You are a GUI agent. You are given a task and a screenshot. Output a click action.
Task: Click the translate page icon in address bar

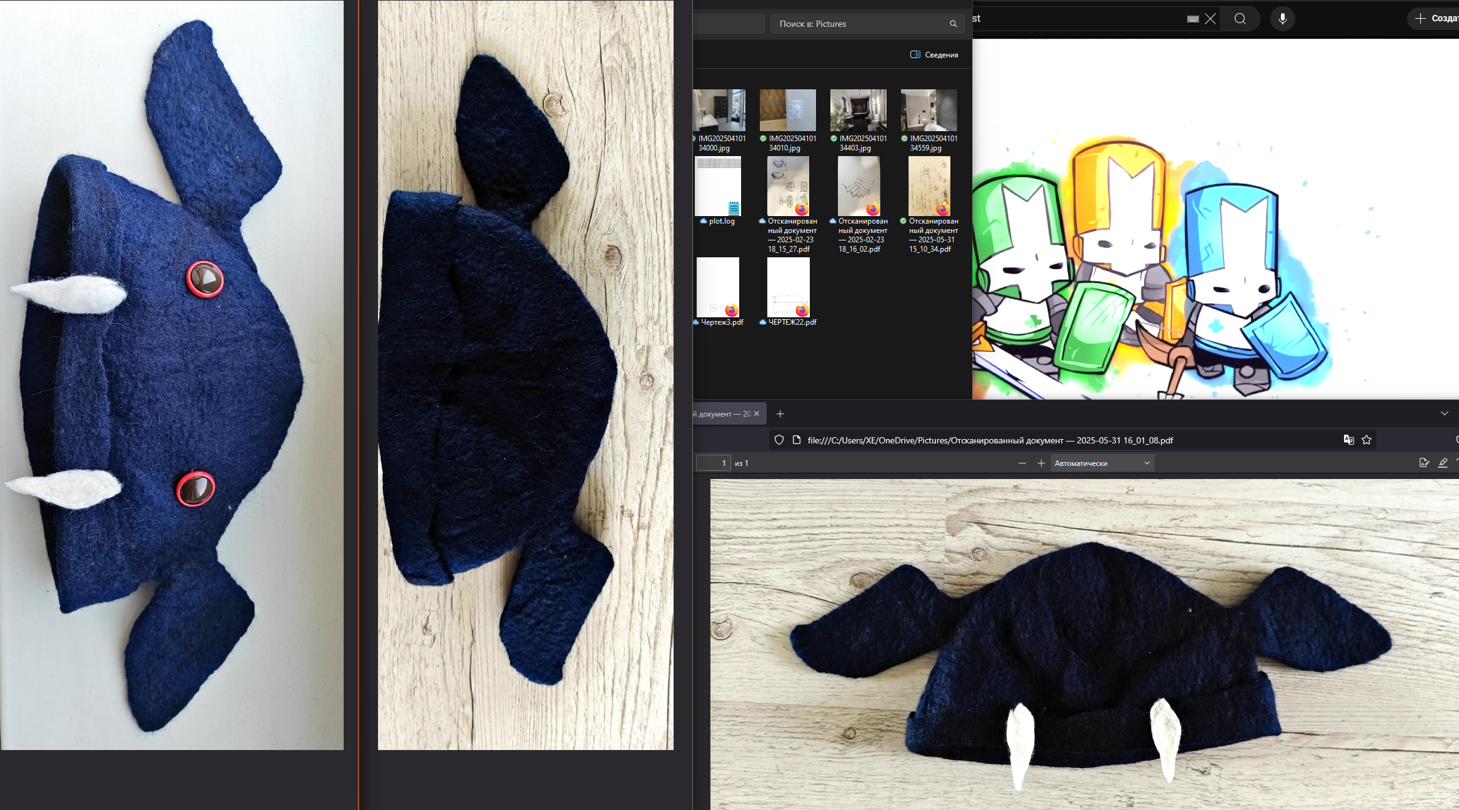tap(1348, 440)
